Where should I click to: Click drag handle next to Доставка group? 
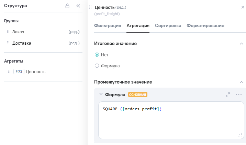pyautogui.click(x=8, y=43)
